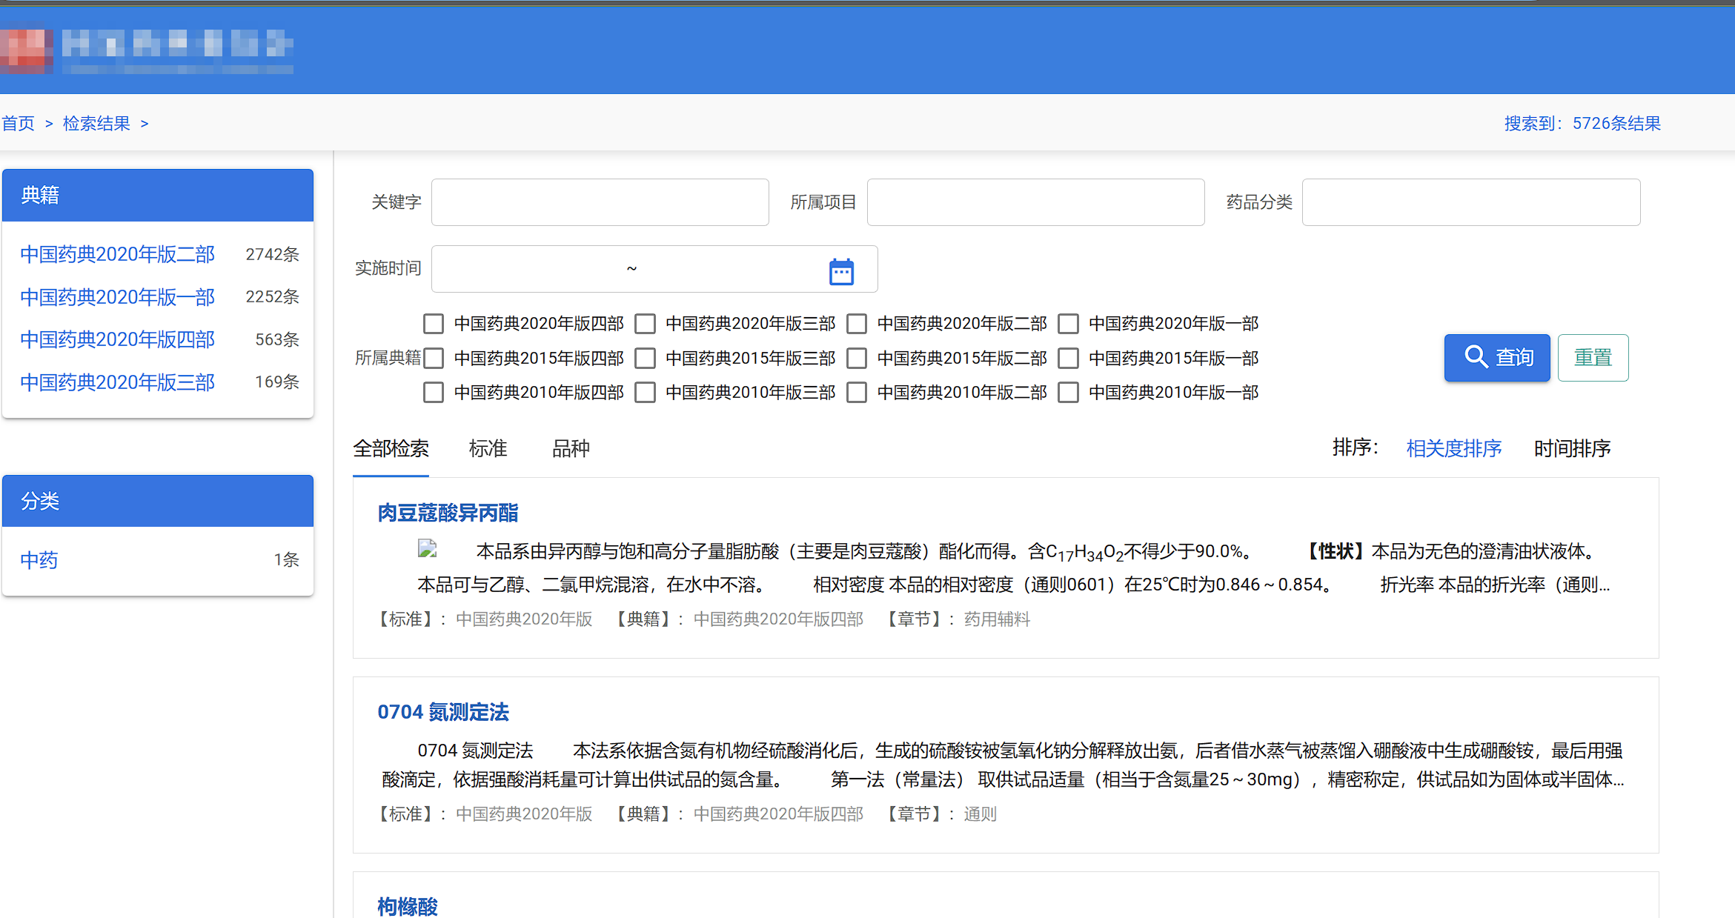Check 中国药典2020年版四部 checkbox
The height and width of the screenshot is (918, 1735).
click(434, 324)
